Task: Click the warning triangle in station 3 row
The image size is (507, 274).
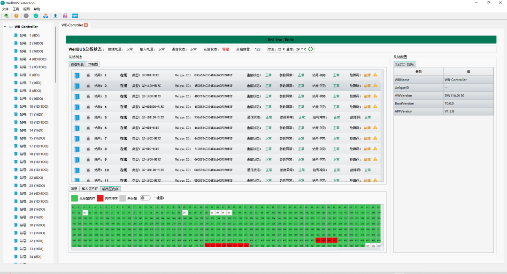Action: pos(375,96)
